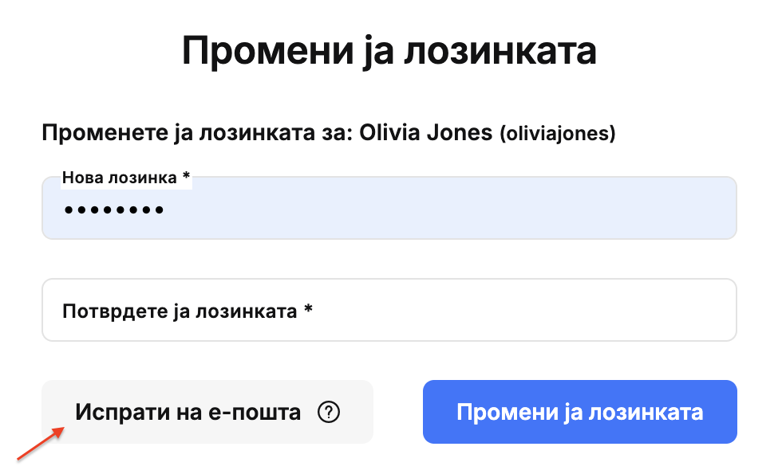This screenshot has height=470, width=782.
Task: Click the circled question mark icon
Action: pyautogui.click(x=329, y=413)
